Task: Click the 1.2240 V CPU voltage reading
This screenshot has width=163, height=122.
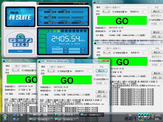Action: pos(50,18)
